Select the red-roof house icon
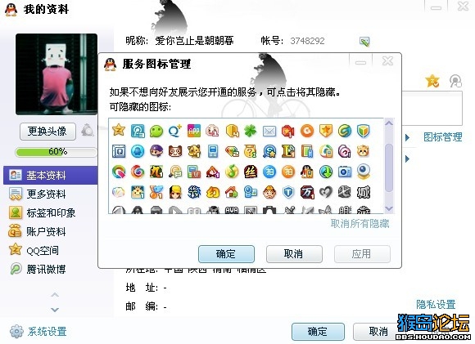 (232, 192)
